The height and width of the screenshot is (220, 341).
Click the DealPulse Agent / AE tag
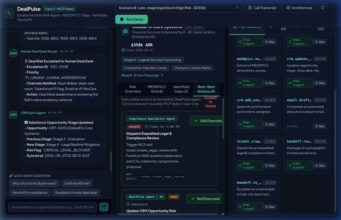[146, 197]
